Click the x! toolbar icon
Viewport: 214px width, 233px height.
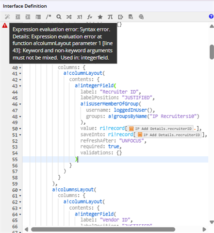click(80, 17)
